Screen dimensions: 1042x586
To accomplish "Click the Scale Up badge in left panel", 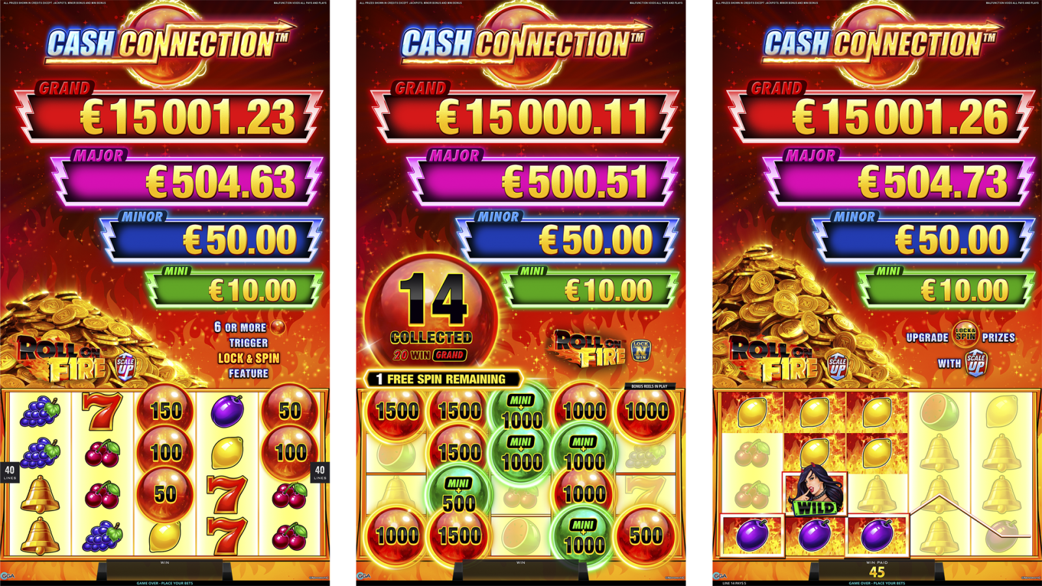I will 125,367.
